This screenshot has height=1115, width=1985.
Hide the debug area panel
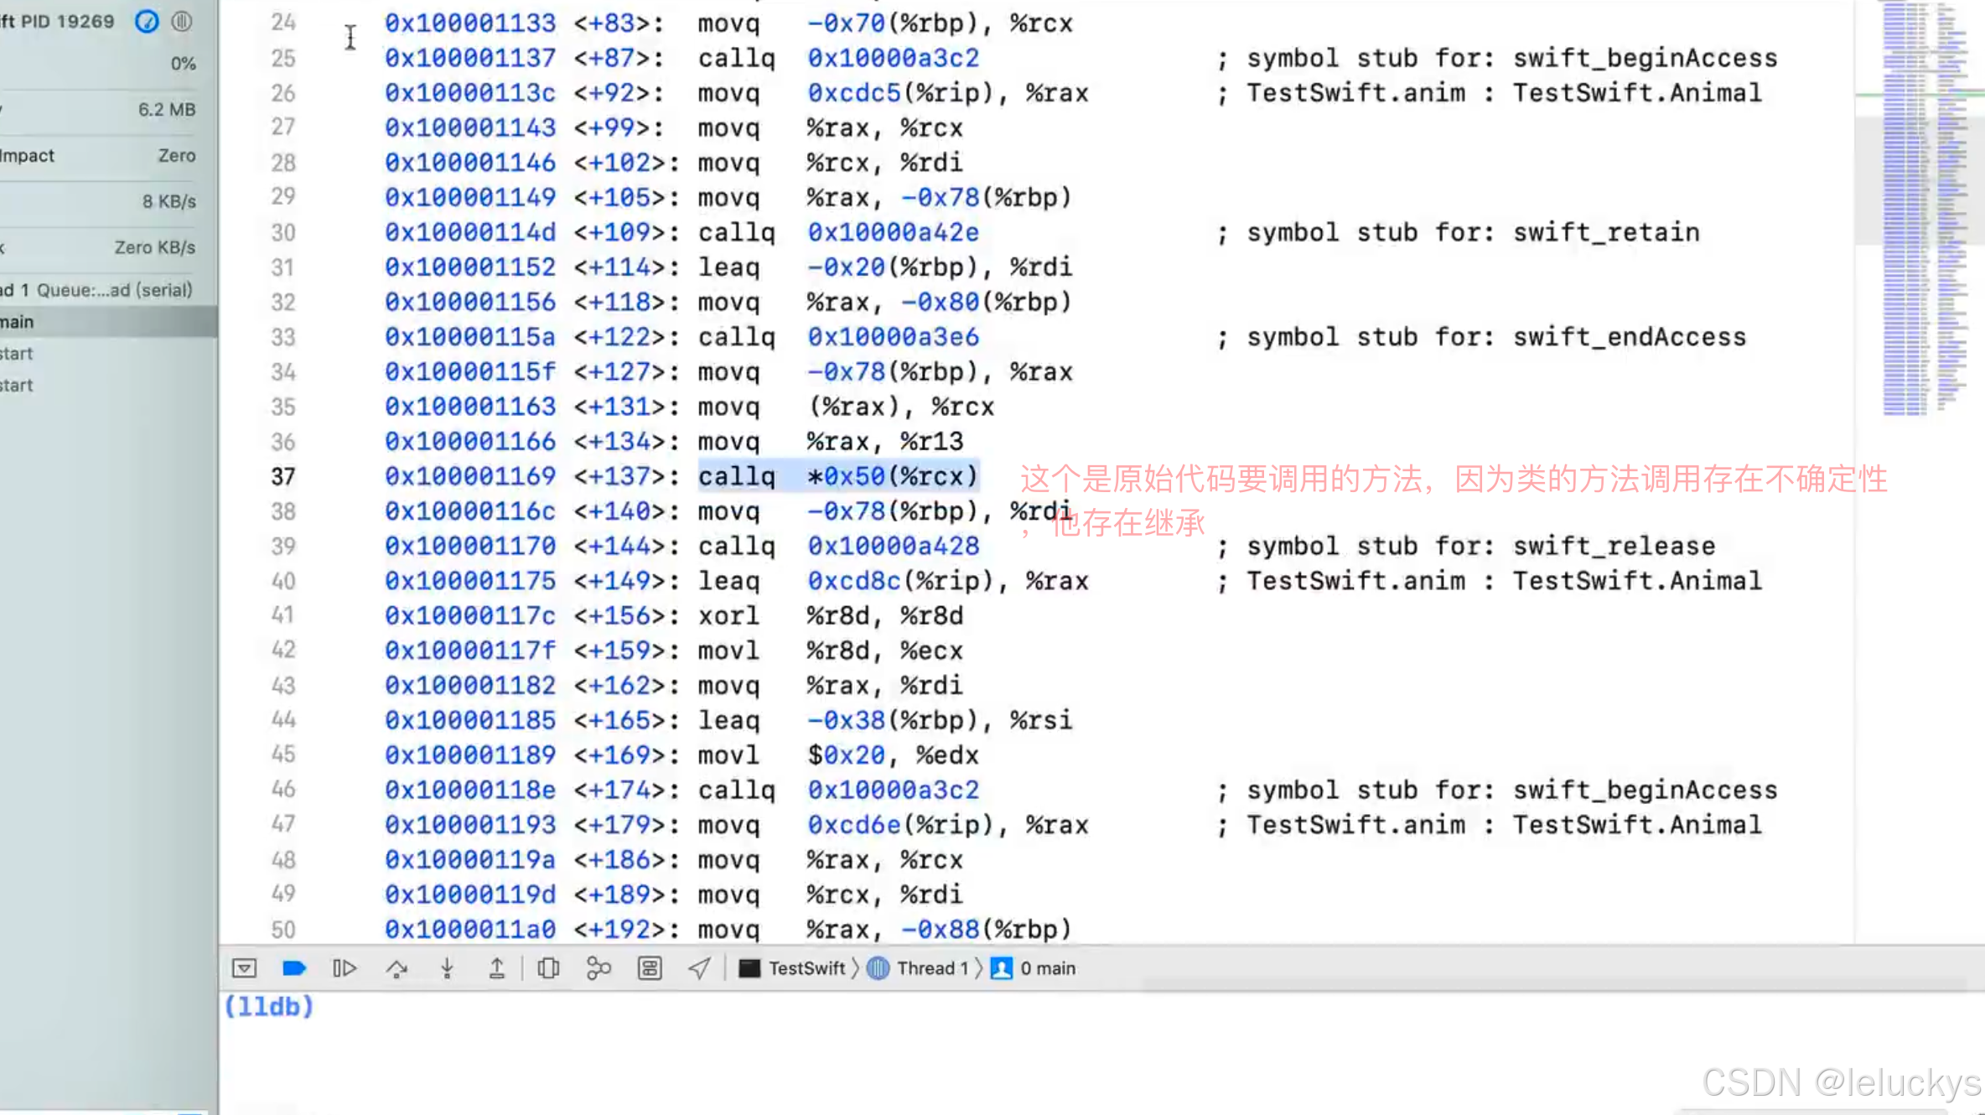(244, 968)
